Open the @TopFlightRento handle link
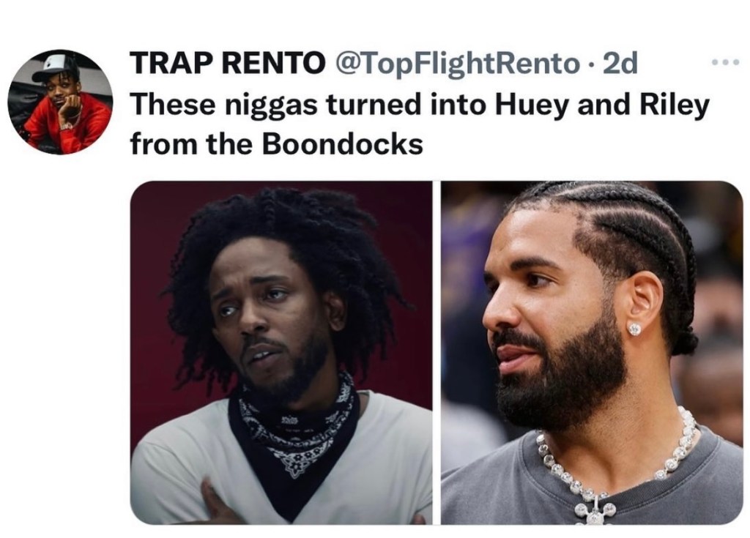The width and height of the screenshot is (750, 538). (458, 63)
